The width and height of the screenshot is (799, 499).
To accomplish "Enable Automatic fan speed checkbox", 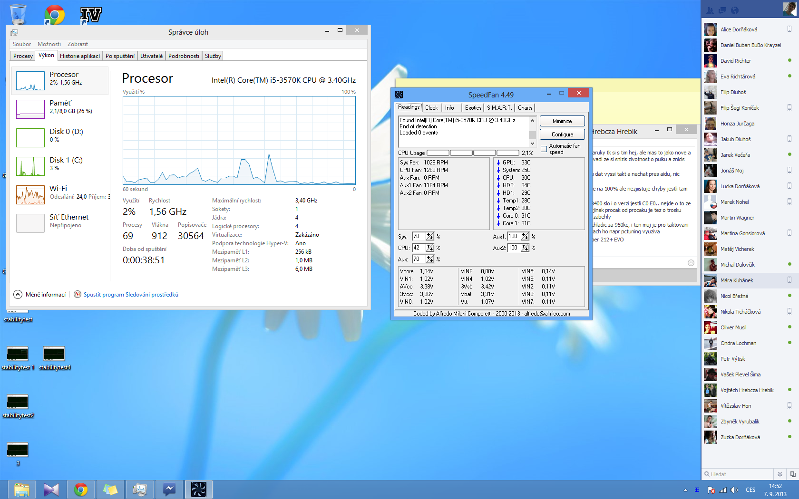I will coord(544,149).
